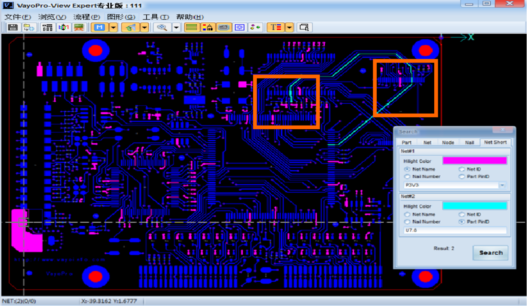Select the magnifier zoom tool
The width and height of the screenshot is (527, 306).
coord(162,27)
